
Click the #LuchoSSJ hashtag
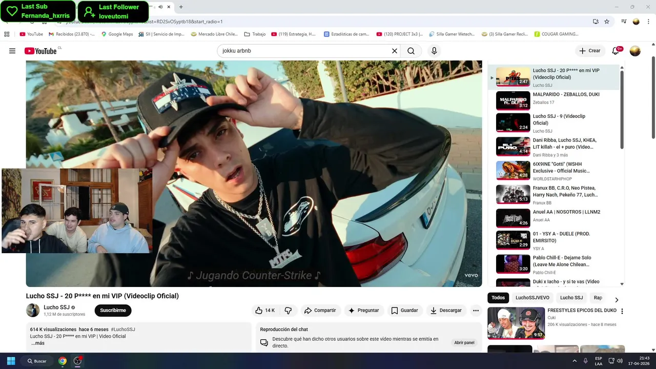pos(123,330)
